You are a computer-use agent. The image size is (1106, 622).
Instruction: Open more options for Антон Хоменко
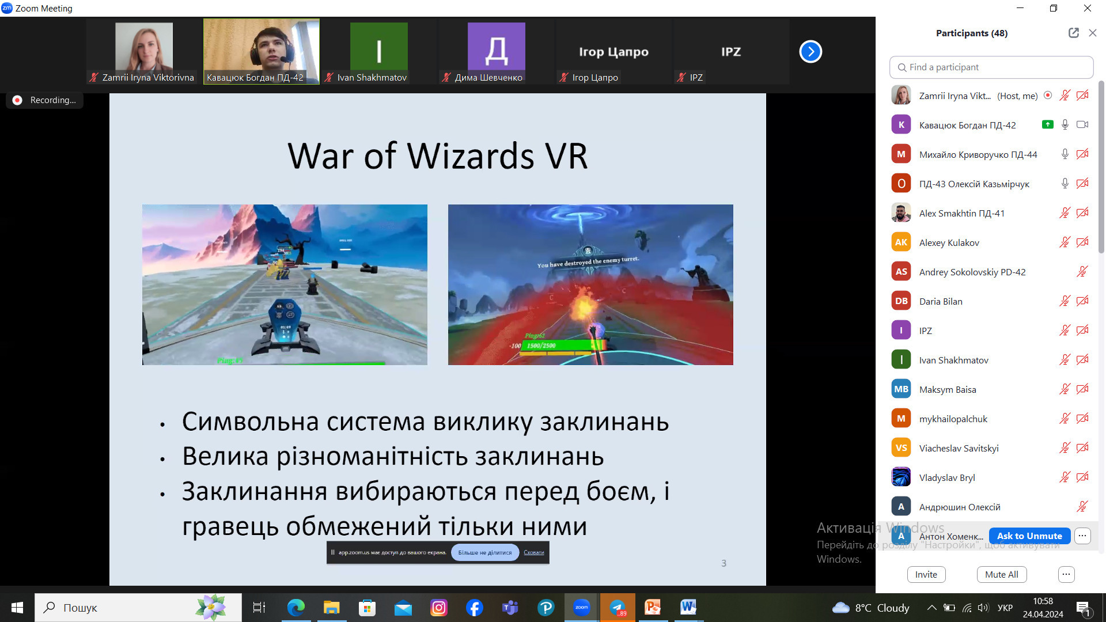1082,536
